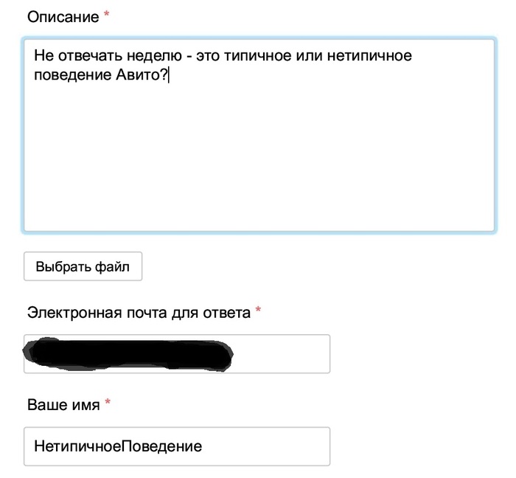Place cursor after the question mark in description
516x478 pixels.
click(168, 75)
